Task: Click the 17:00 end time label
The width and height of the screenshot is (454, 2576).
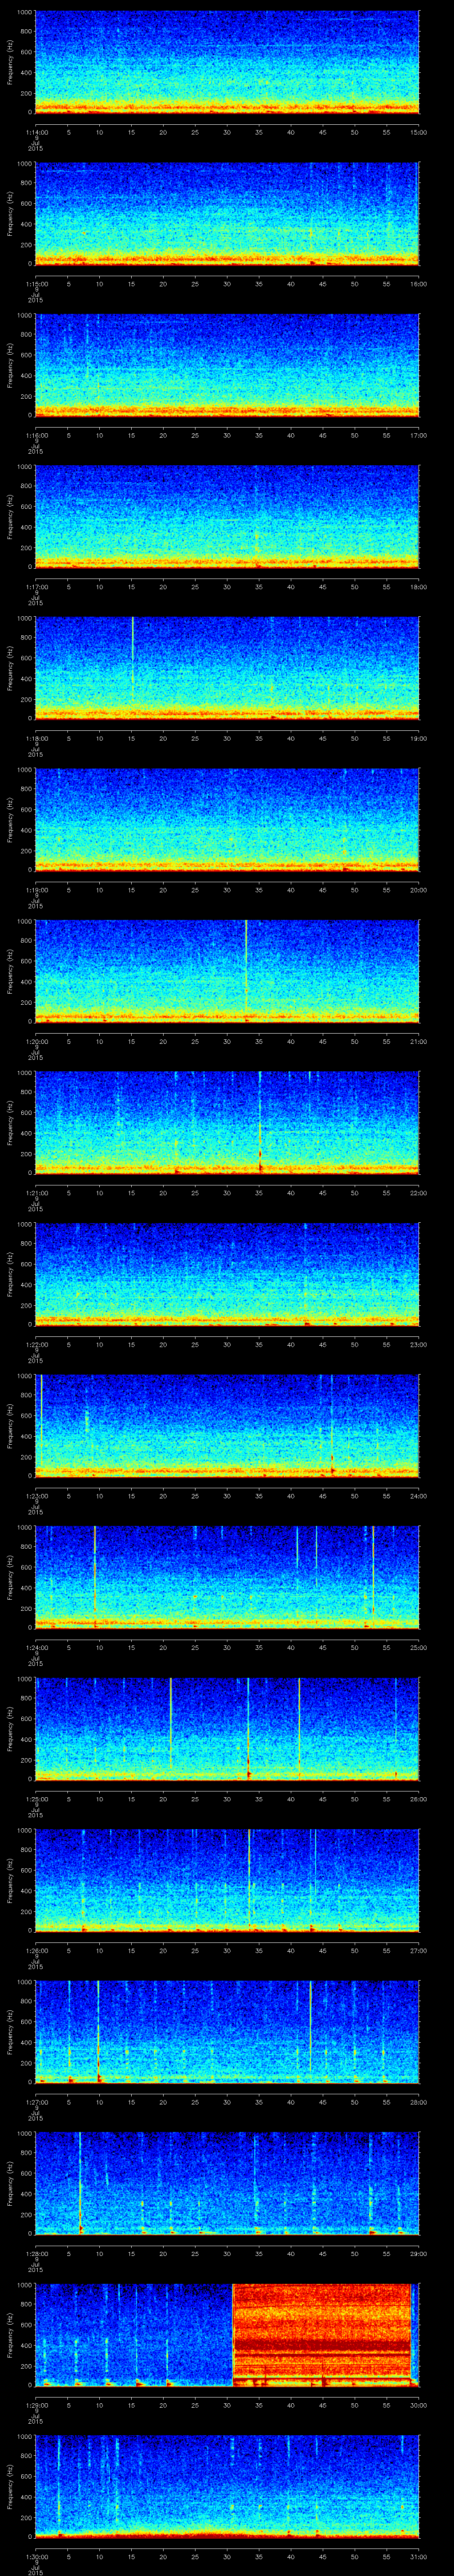Action: tap(419, 436)
